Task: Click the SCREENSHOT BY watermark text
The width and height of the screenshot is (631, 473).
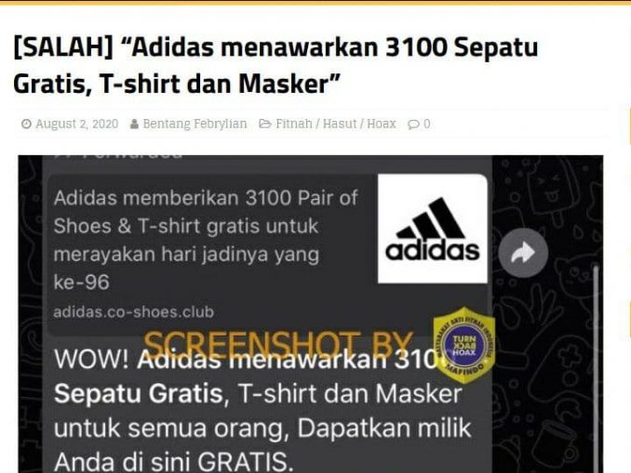Action: tap(277, 346)
